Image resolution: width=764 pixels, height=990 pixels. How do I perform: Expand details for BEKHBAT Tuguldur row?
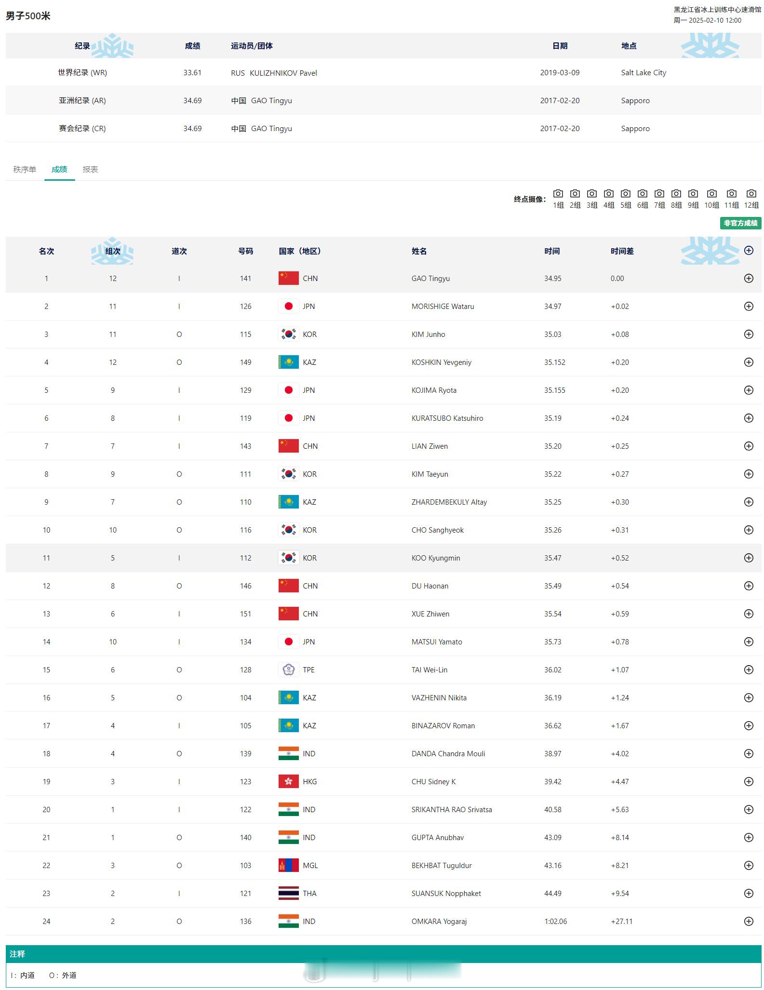pos(749,865)
